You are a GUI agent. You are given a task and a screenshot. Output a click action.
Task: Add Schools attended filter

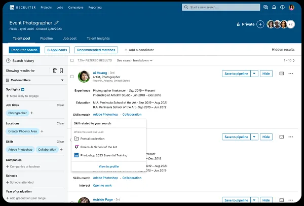point(20,182)
